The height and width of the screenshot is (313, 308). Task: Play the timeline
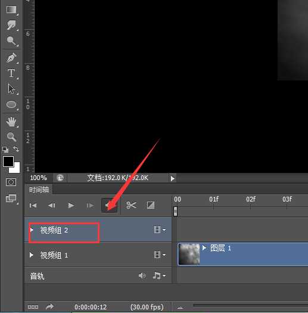coord(71,206)
